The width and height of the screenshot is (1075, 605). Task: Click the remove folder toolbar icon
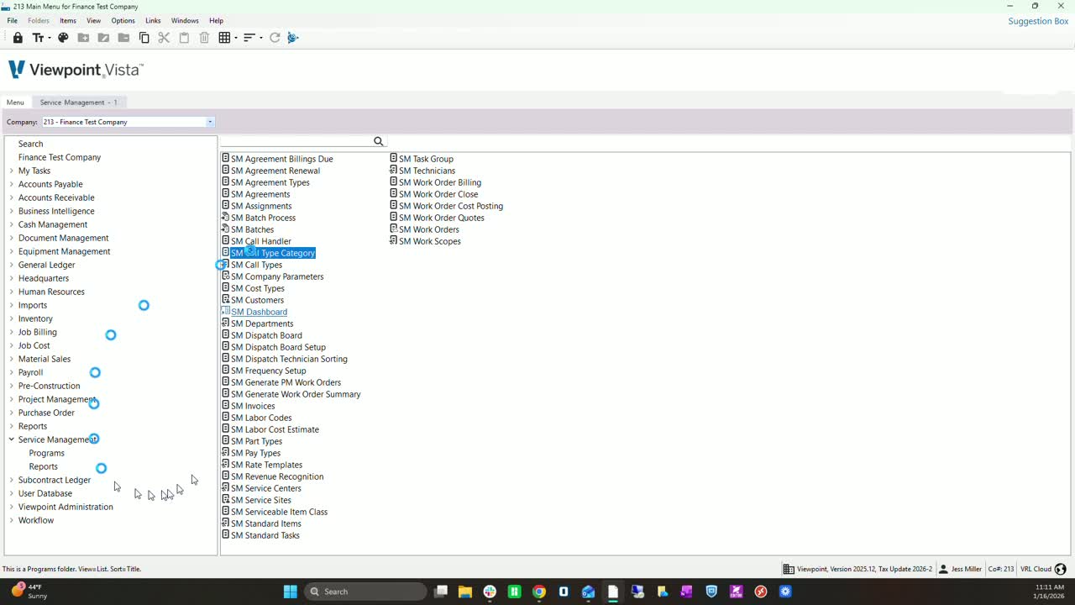[x=123, y=38]
